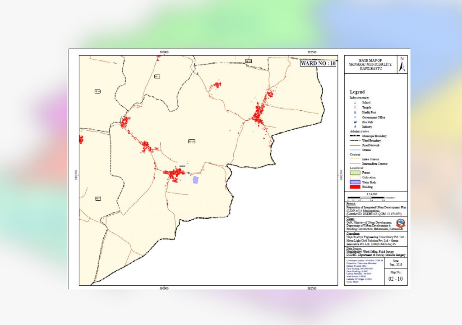Click the Bus Park legend symbol
The width and height of the screenshot is (462, 325).
click(x=355, y=122)
